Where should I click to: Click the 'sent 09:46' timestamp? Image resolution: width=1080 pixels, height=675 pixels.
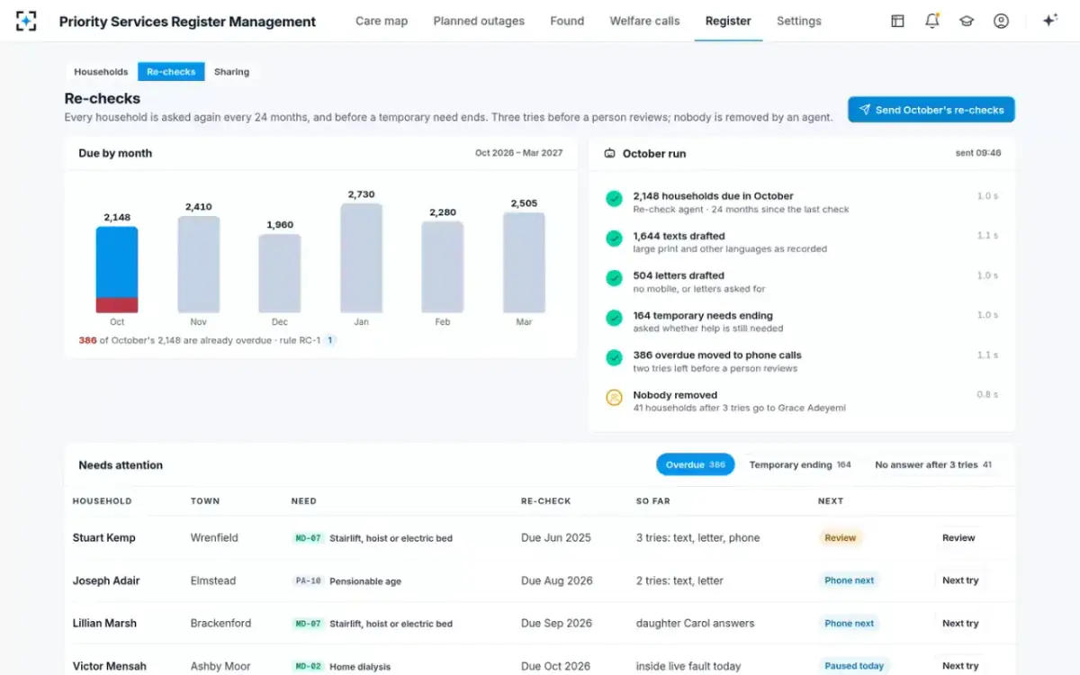click(978, 153)
